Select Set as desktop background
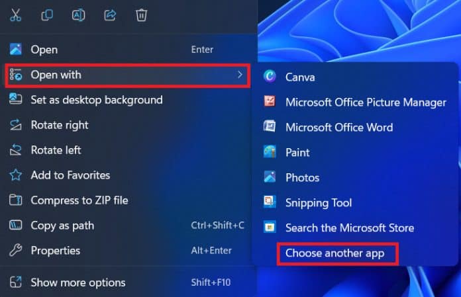The height and width of the screenshot is (297, 461). 96,100
